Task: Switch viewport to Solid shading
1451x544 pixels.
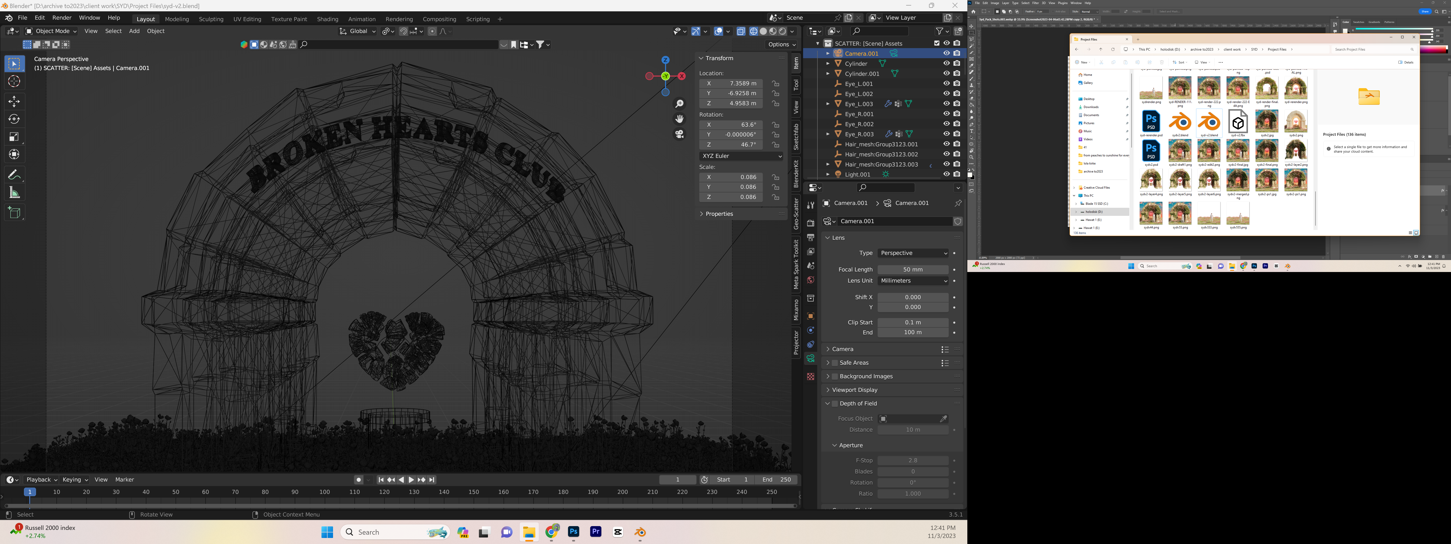Action: tap(763, 31)
